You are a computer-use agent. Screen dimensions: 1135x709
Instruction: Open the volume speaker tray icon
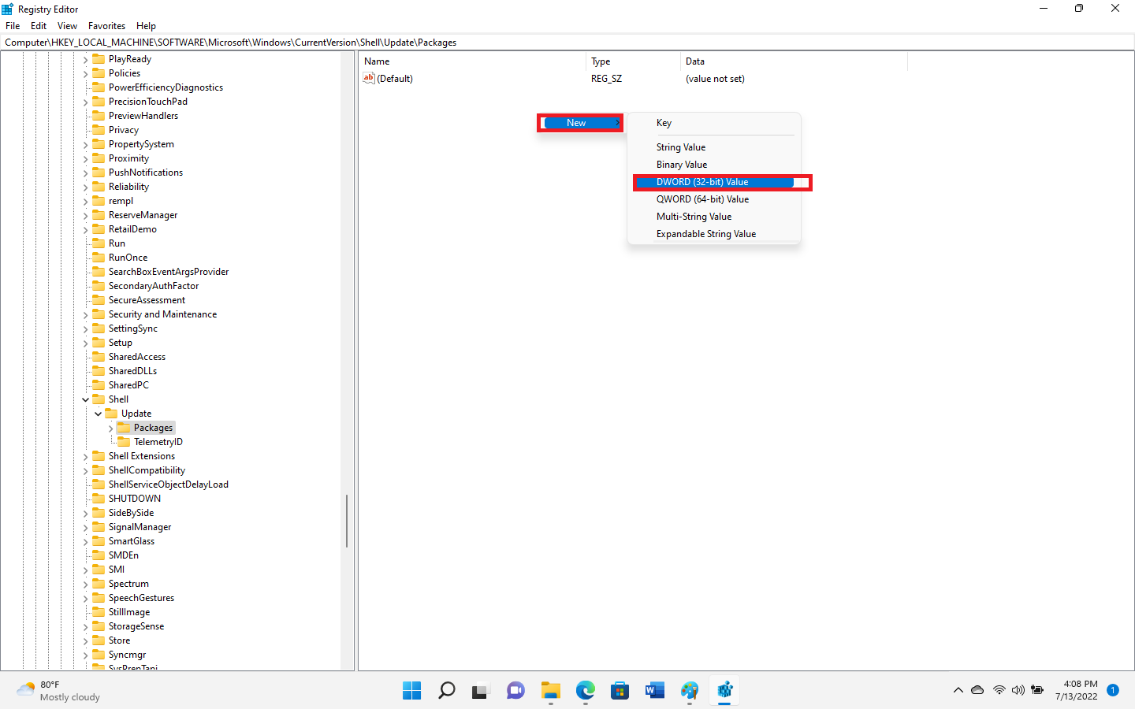tap(1018, 690)
